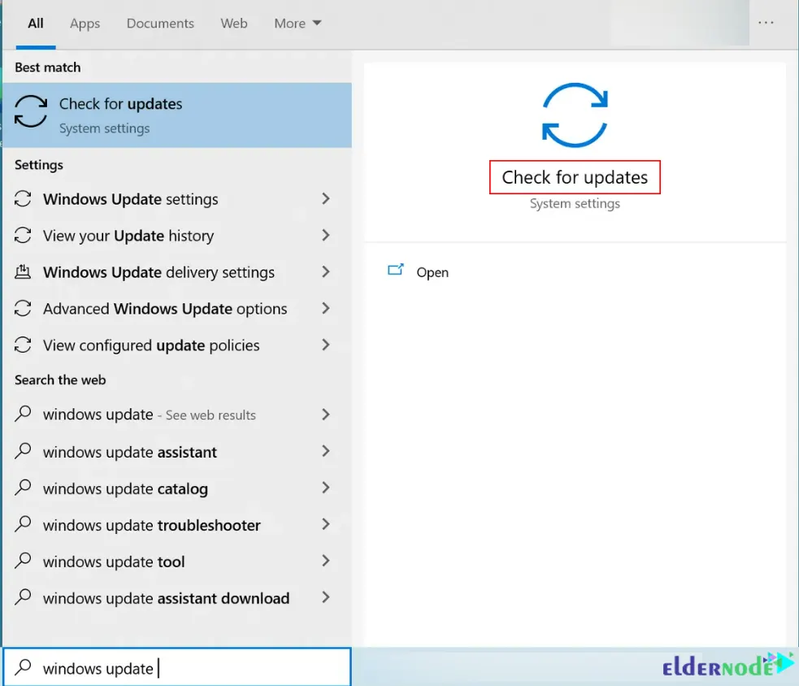This screenshot has height=686, width=799.
Task: Expand the Windows Update settings chevron
Action: (x=326, y=199)
